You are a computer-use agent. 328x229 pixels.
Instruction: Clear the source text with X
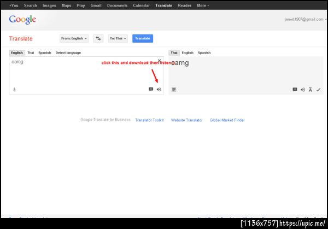(159, 61)
